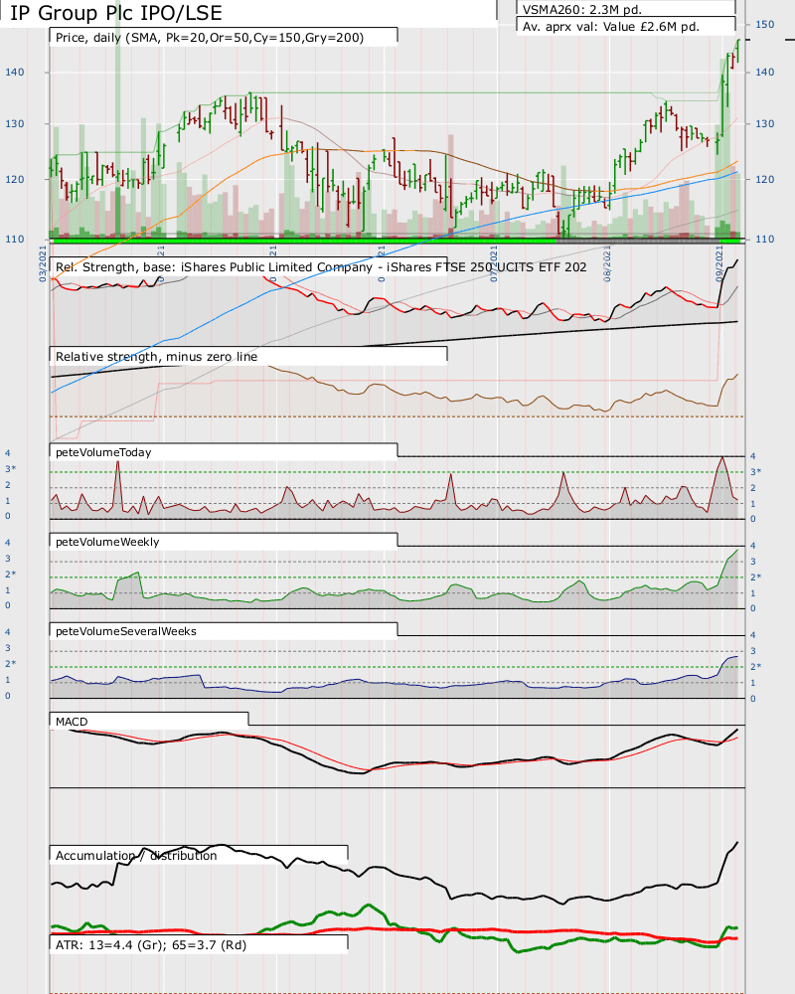Click the 08/2021 date marker on the time axis
The image size is (795, 994).
pos(607,263)
